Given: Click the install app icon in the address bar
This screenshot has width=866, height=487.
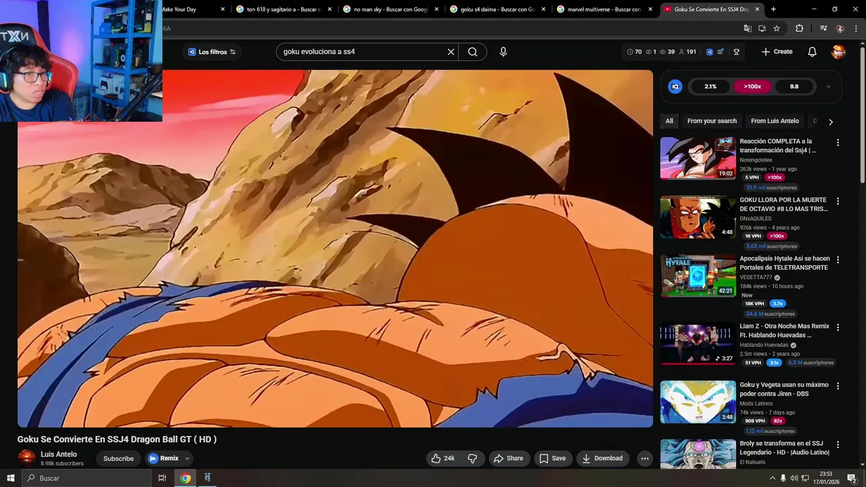Looking at the screenshot, I should pos(762,28).
